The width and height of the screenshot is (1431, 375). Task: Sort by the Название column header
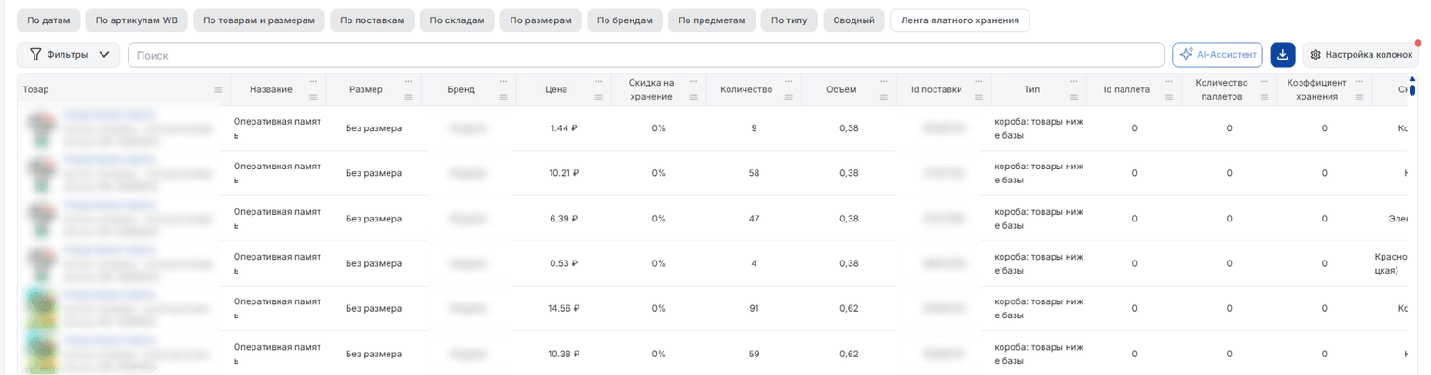[x=271, y=90]
